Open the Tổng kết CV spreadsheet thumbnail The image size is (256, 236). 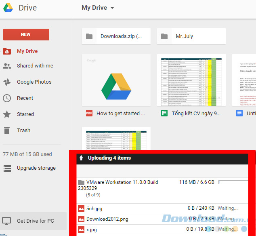coord(191,80)
